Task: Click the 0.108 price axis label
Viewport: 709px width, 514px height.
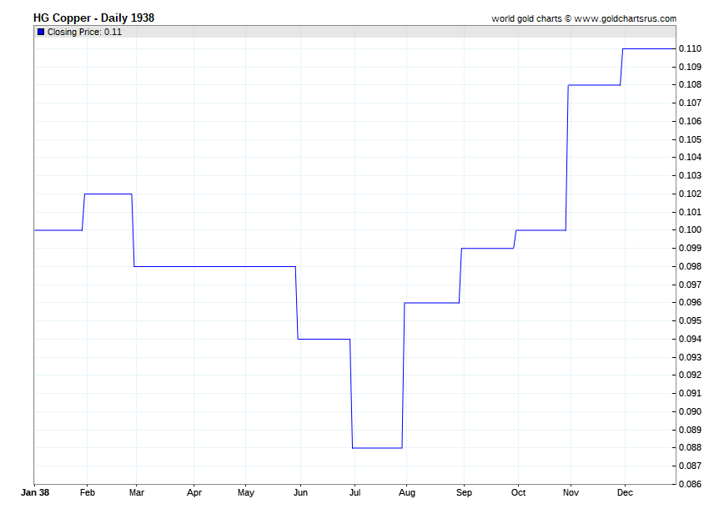Action: tap(690, 84)
